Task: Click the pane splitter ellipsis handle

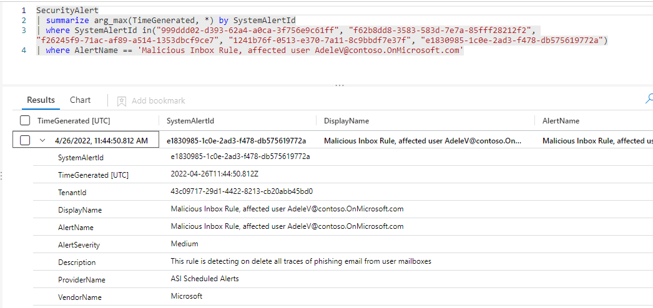Action: tap(340, 85)
